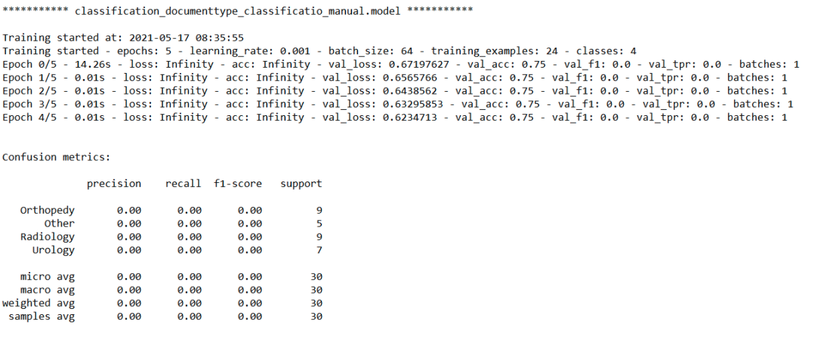Select the Epoch 4/5 log line

click(x=395, y=118)
